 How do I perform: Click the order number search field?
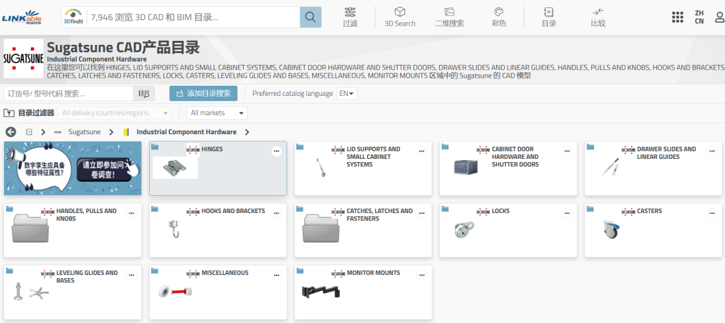(x=67, y=94)
